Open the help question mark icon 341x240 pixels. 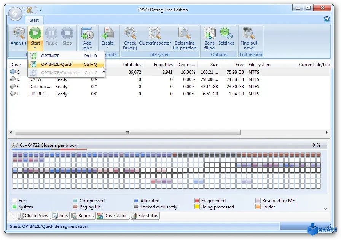pos(327,19)
